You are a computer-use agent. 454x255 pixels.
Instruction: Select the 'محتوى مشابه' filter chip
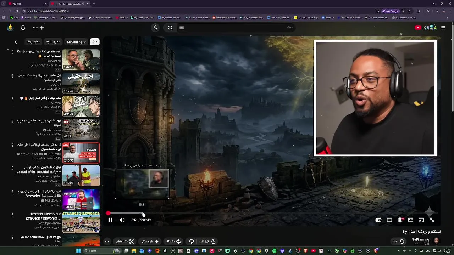53,42
